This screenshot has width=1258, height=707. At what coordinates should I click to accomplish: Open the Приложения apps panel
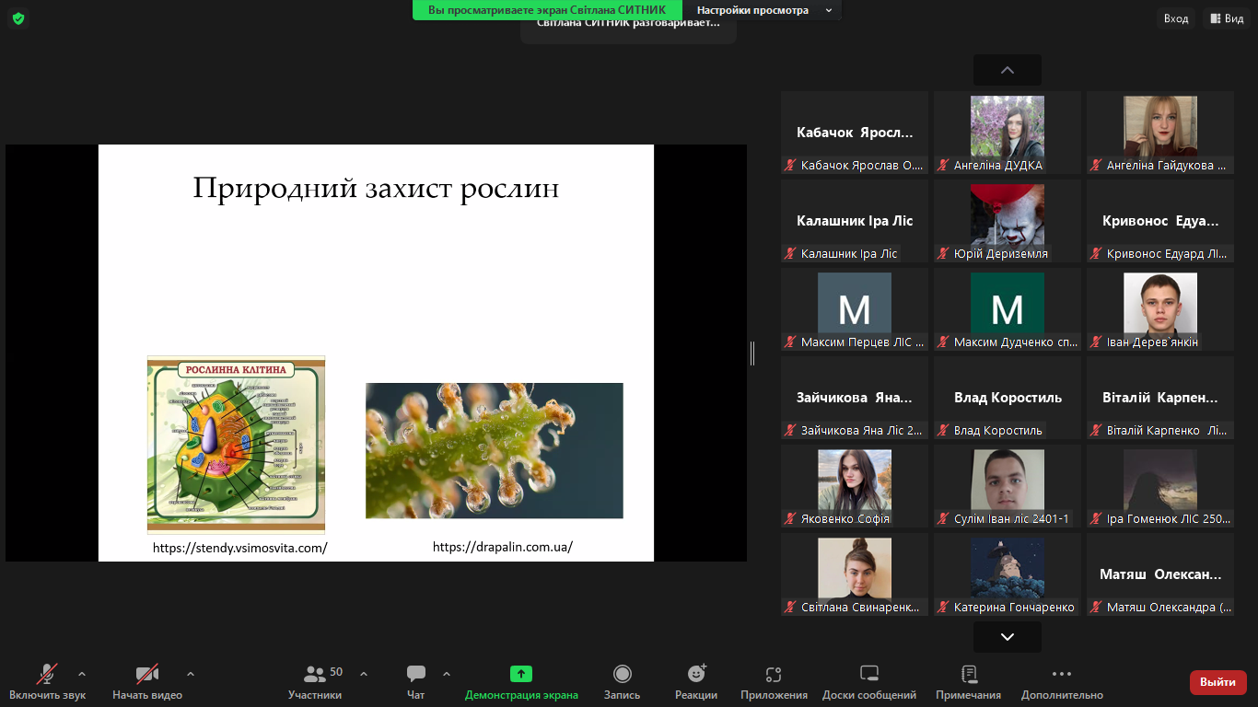[774, 675]
